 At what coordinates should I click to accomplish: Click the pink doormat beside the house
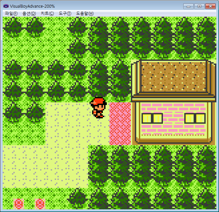coord(120,124)
